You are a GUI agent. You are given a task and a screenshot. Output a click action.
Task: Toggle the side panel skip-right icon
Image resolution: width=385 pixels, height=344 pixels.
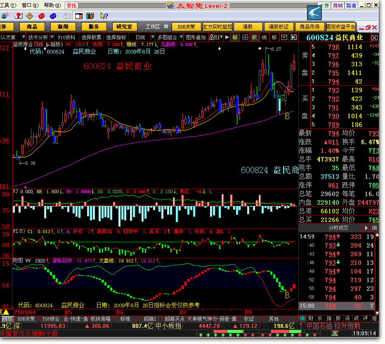[x=294, y=37]
